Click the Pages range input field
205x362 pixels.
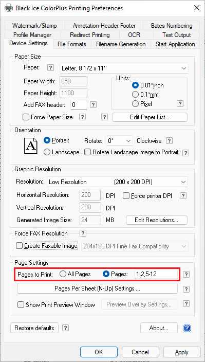point(156,274)
